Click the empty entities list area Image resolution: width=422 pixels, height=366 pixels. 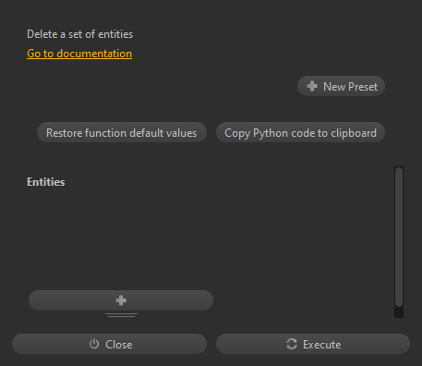(210, 238)
